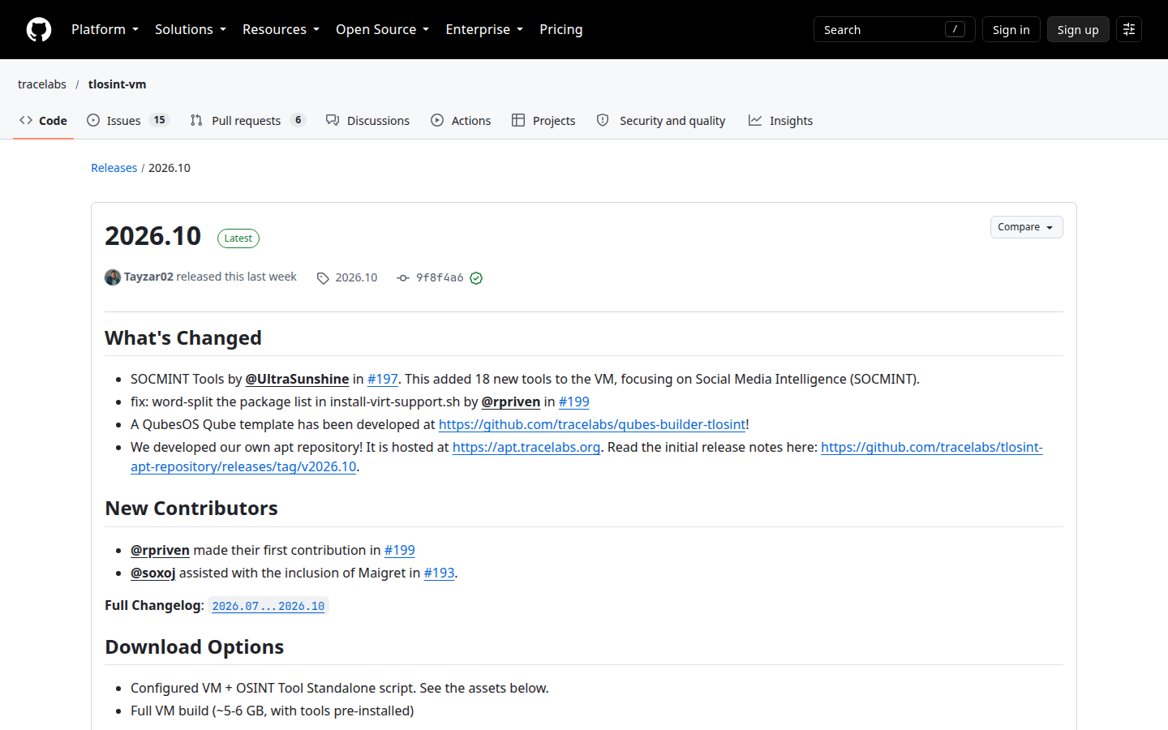Open the Discussions tab
1168x730 pixels.
[x=367, y=120]
